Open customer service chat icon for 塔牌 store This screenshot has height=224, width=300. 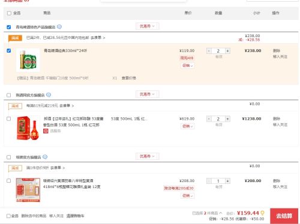[x=45, y=157]
